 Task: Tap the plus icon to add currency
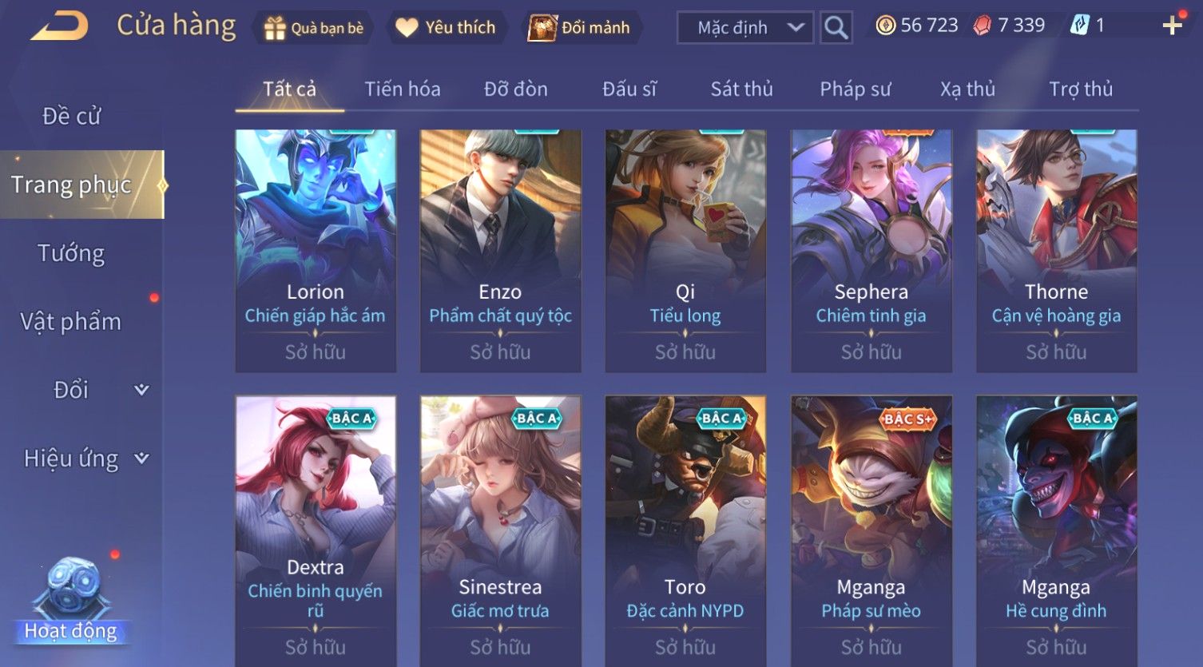tap(1173, 26)
